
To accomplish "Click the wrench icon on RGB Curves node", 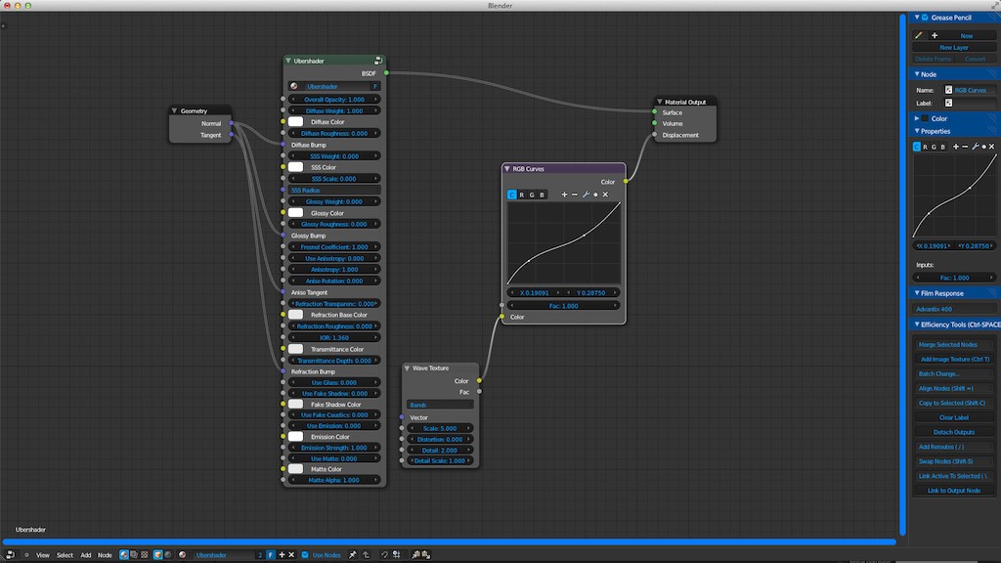I will coord(586,195).
